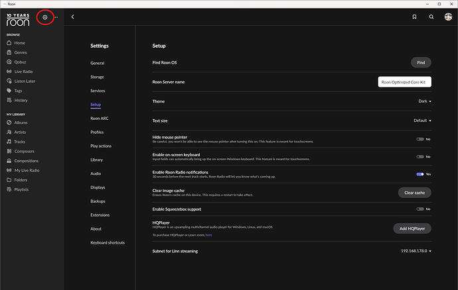
Task: Open the Theme dropdown showing Dark
Action: pyautogui.click(x=425, y=101)
